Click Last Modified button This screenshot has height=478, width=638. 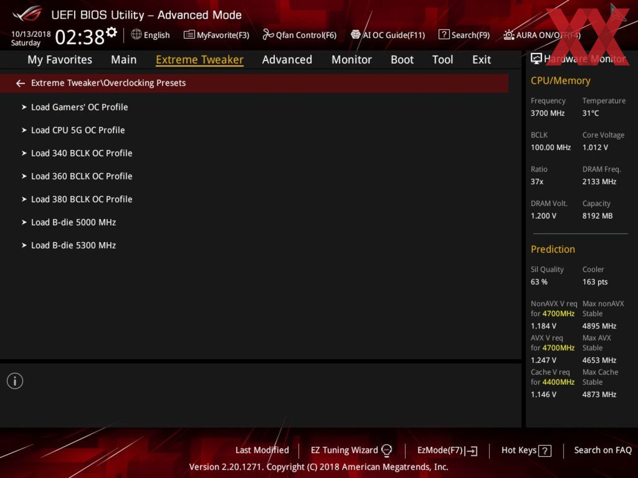[x=262, y=450]
